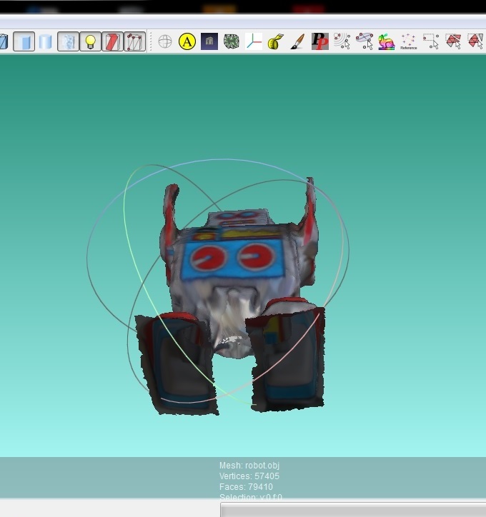Screen dimensions: 486x517
Task: Select vertices with rectangle selection tool
Action: click(x=431, y=41)
